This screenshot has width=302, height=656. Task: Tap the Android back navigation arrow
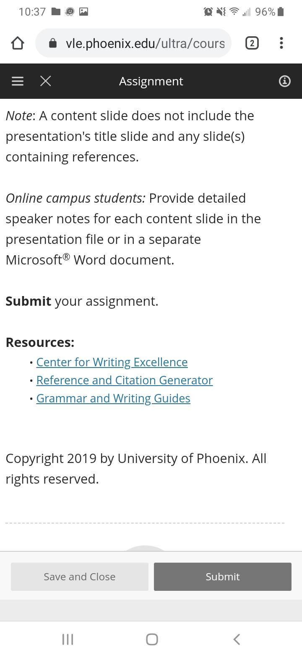pos(237,640)
